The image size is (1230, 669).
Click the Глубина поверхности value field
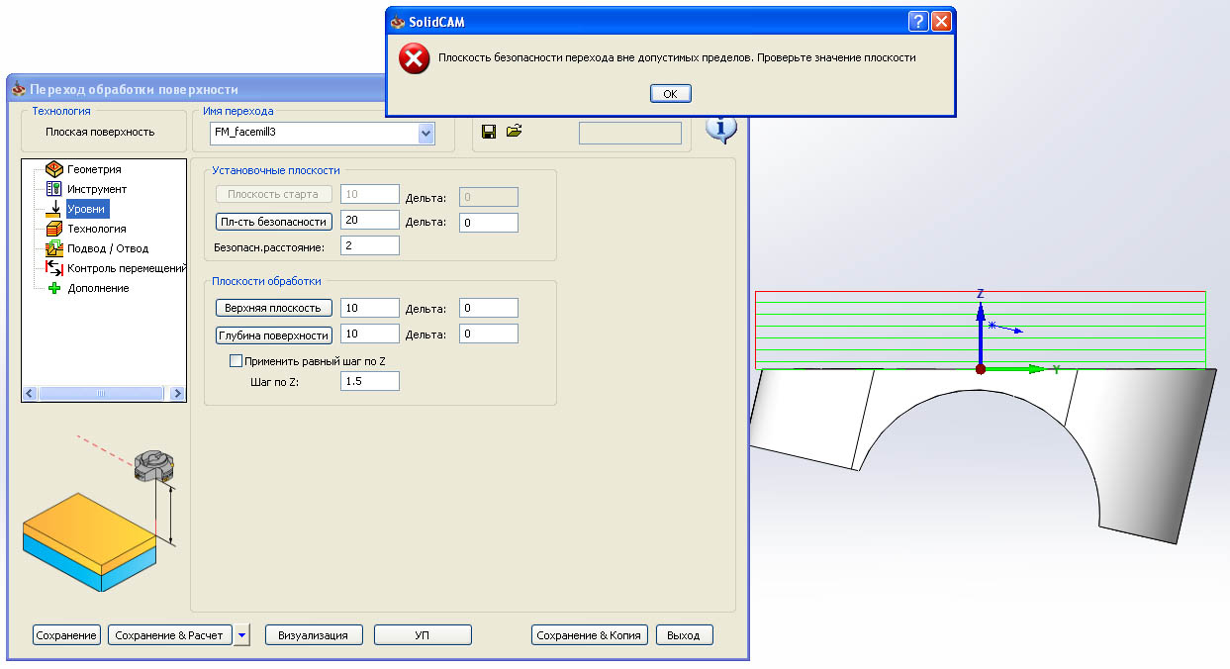[x=370, y=334]
